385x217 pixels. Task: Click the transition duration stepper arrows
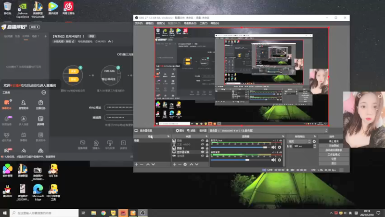point(315,146)
